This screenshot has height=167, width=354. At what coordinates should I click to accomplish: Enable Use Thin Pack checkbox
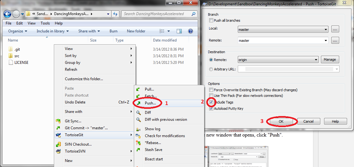(x=211, y=96)
